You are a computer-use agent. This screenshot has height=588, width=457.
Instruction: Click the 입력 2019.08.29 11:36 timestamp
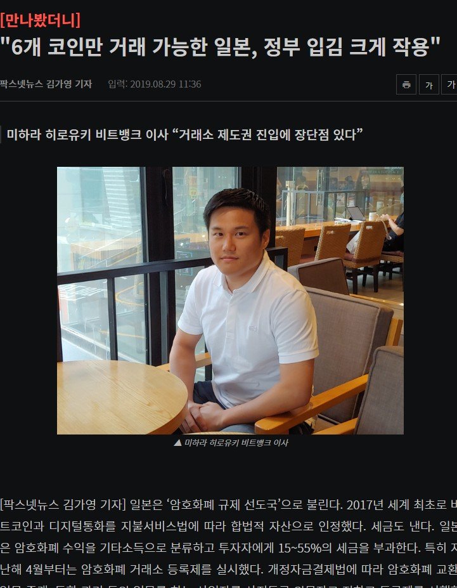coord(154,84)
